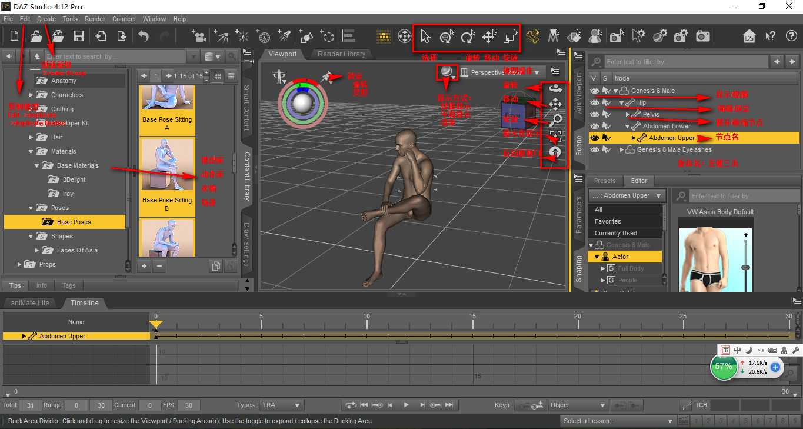Viewport: 803px width, 429px height.
Task: Toggle visibility of the Pelvis node
Action: [595, 114]
